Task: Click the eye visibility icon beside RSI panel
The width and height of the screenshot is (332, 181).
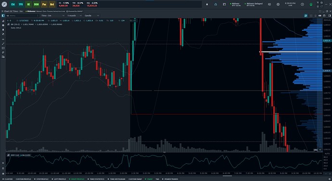Action: [3, 163]
